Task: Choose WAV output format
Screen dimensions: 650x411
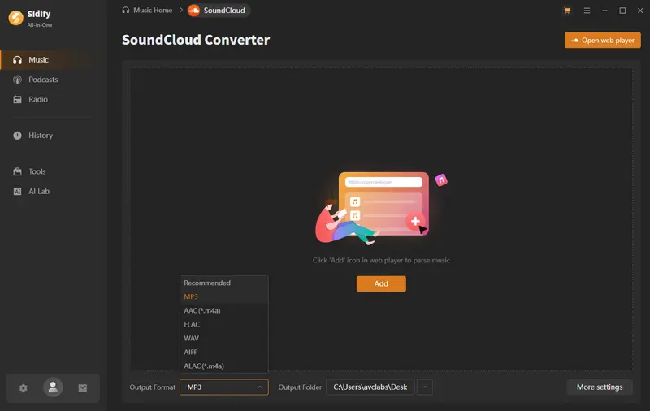Action: click(x=224, y=338)
